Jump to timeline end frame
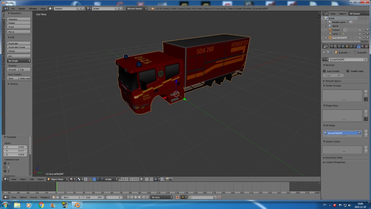 [x=147, y=197]
